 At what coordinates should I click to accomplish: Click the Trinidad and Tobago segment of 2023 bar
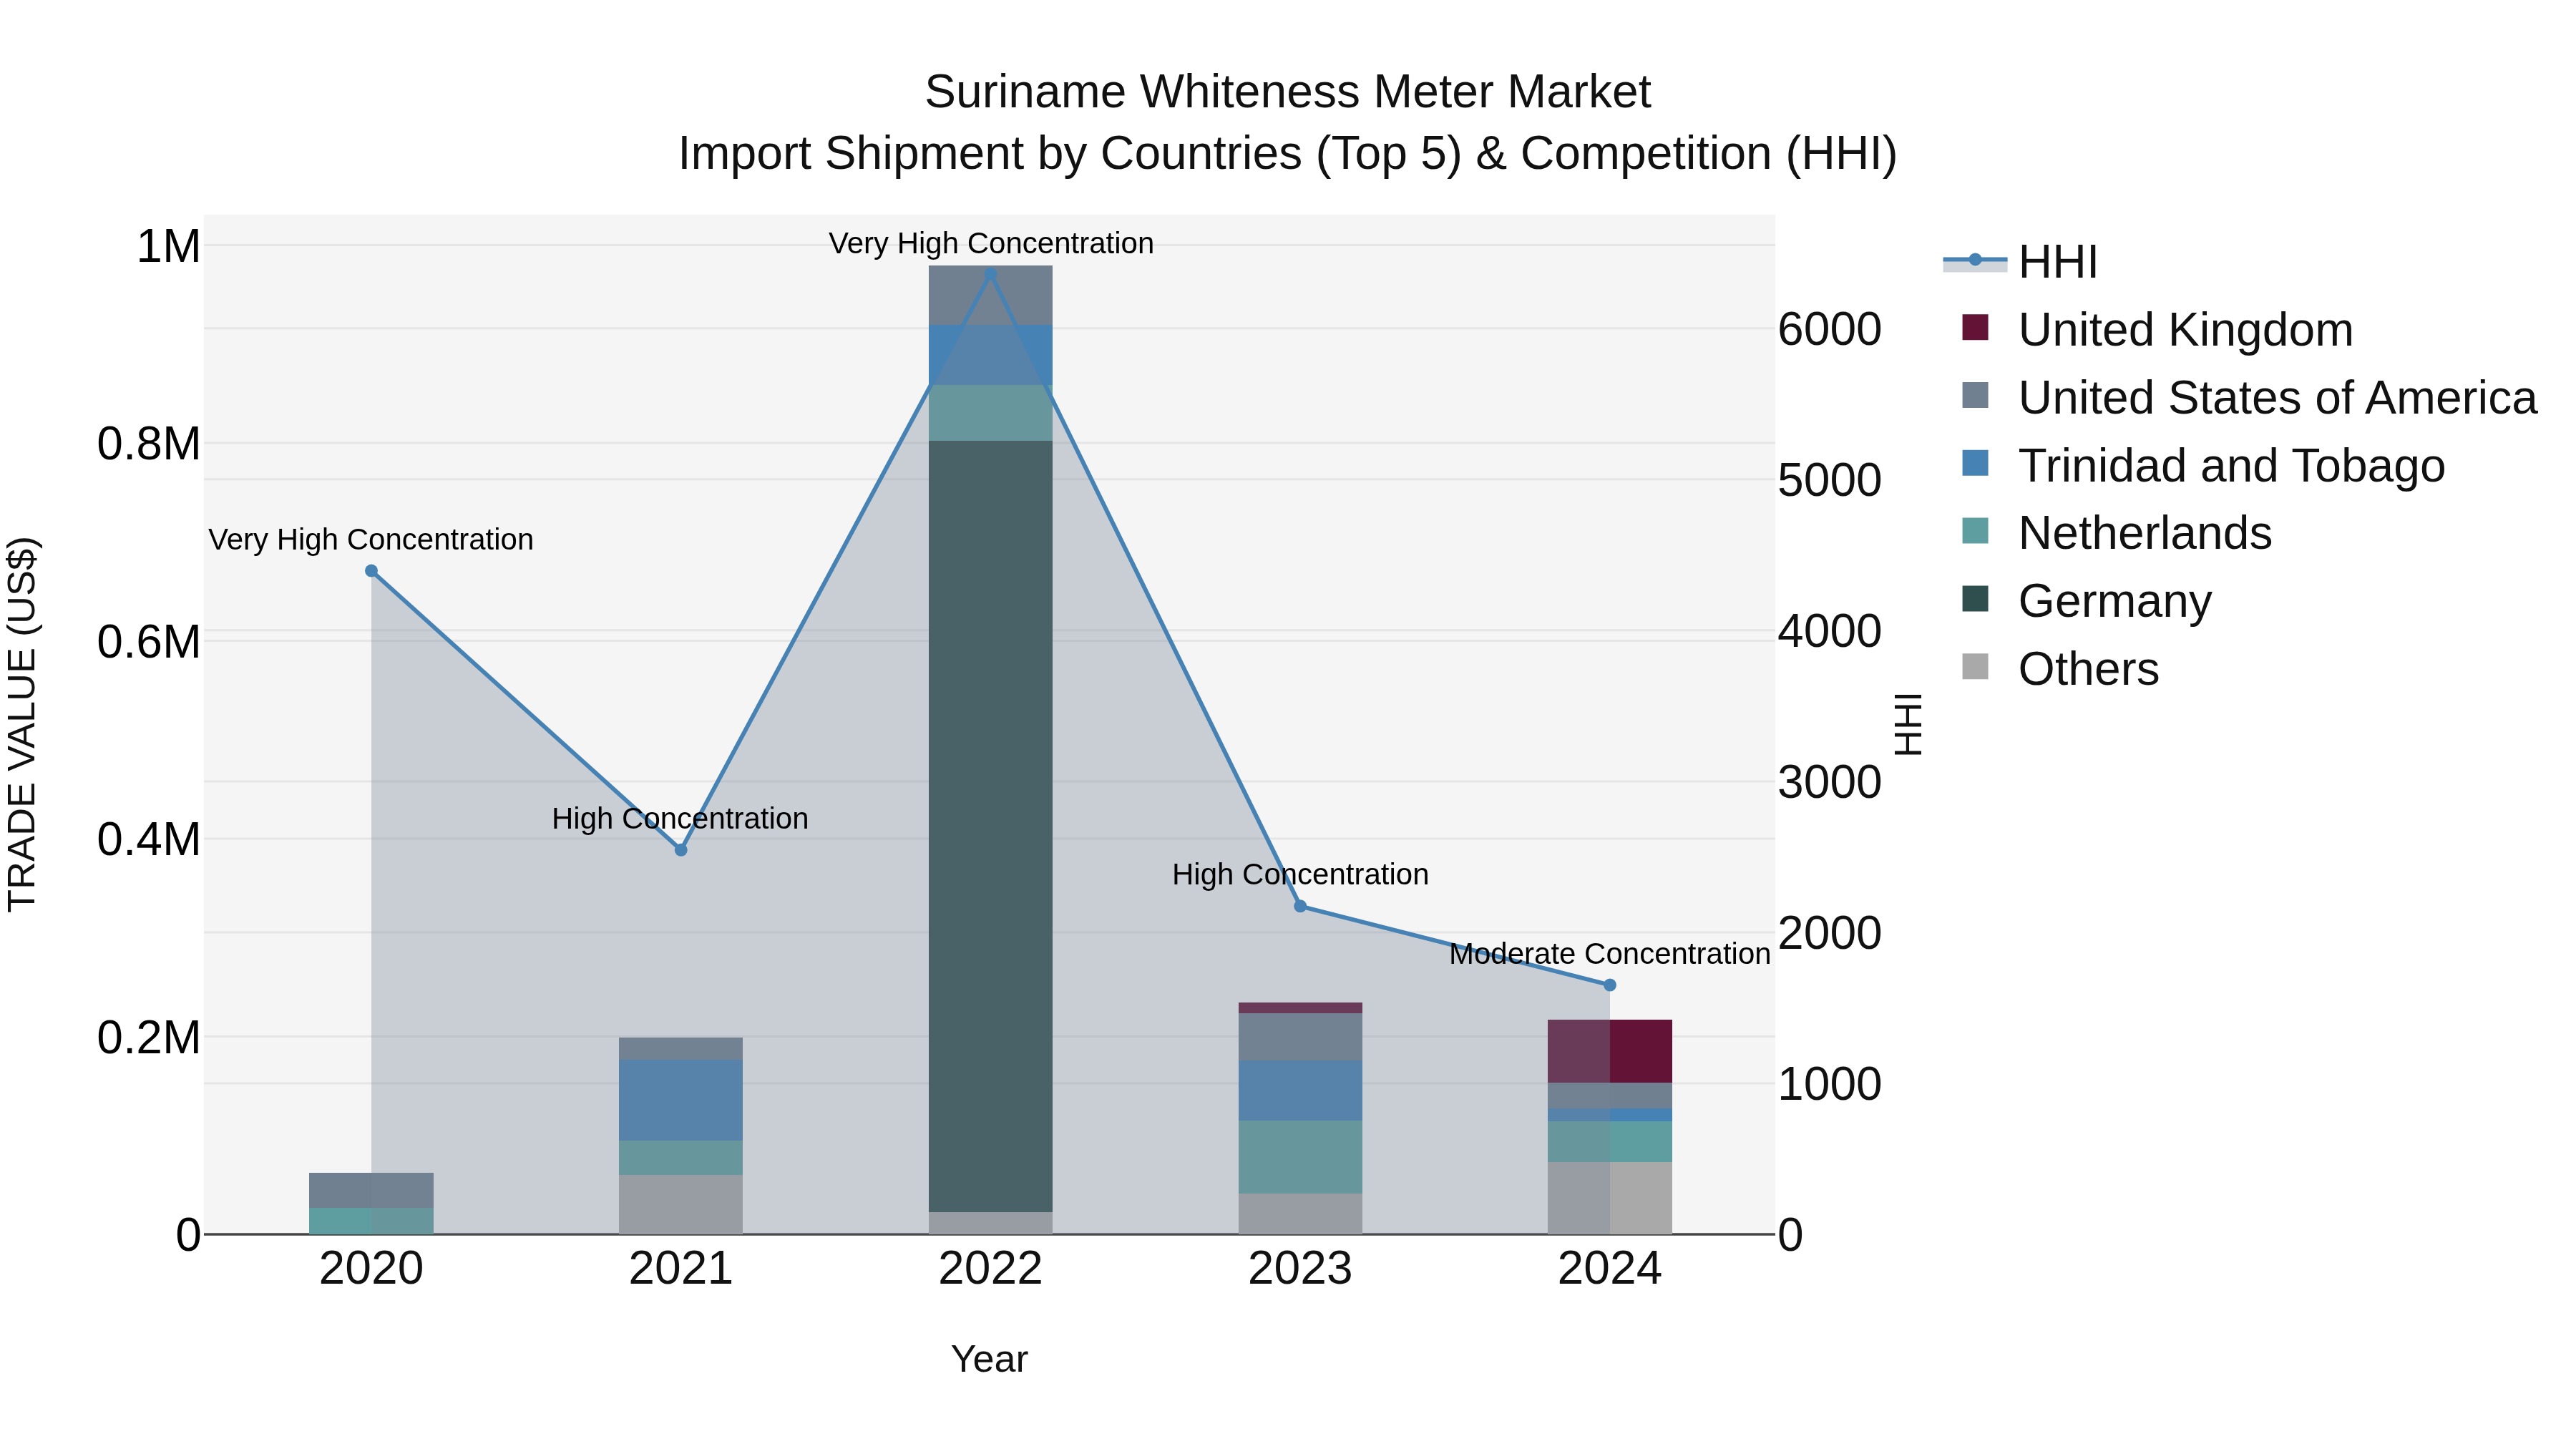point(1300,1091)
